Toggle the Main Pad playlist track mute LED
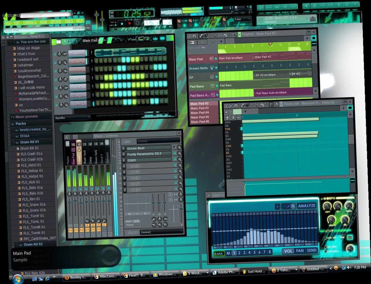This screenshot has width=371, height=284. pyautogui.click(x=216, y=58)
